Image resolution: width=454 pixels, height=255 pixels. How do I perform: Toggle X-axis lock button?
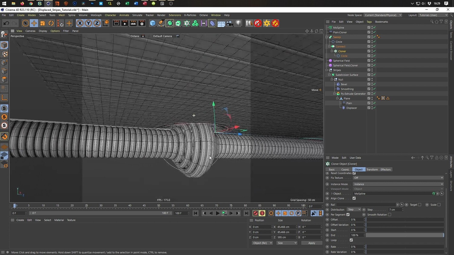(x=80, y=23)
